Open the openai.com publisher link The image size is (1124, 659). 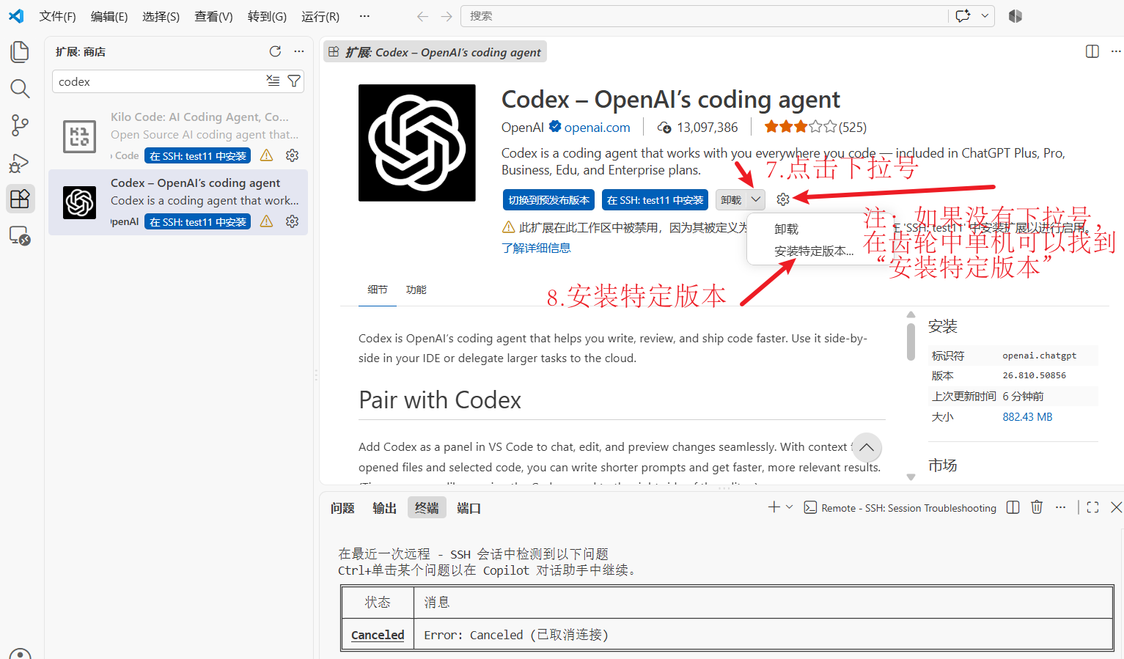click(597, 128)
